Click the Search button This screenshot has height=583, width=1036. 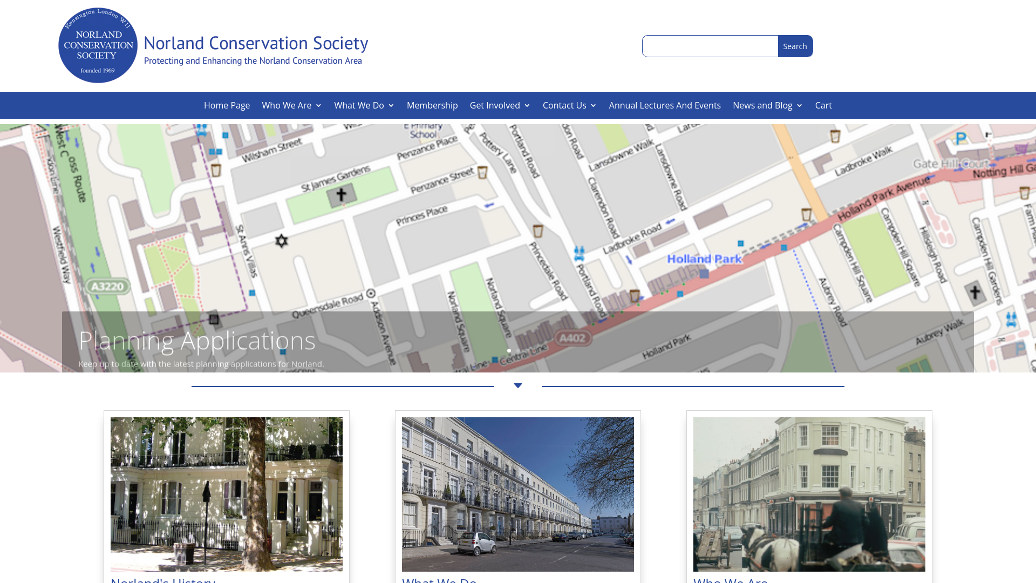coord(795,46)
